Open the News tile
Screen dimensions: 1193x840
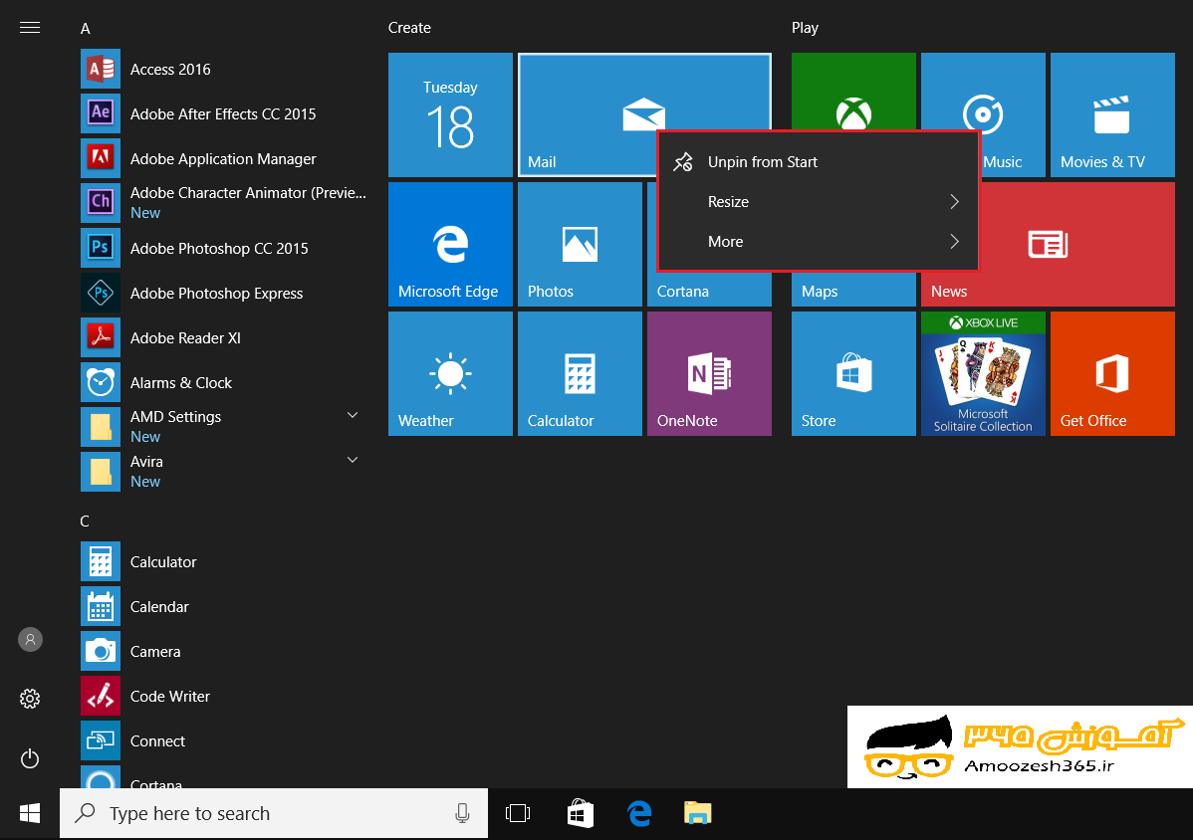pos(1076,244)
